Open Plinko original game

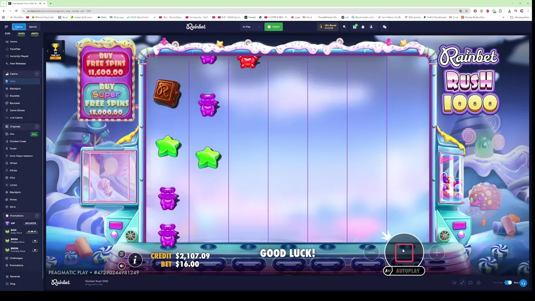coord(13,171)
